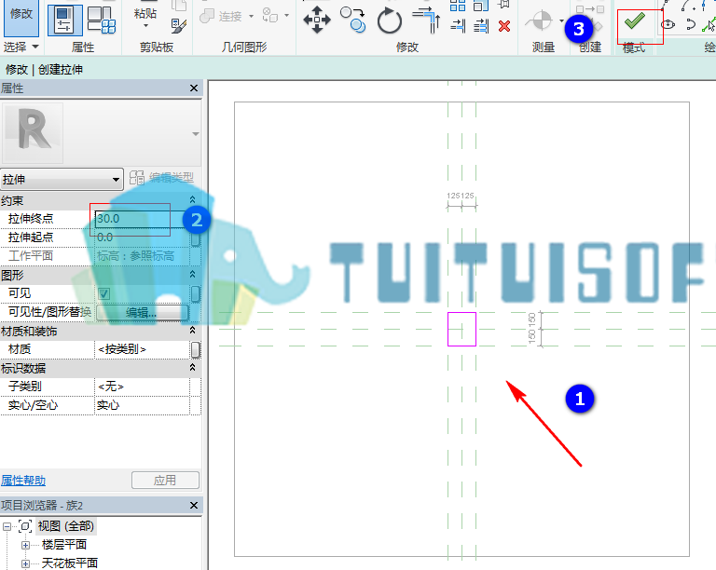Click the 材质 value <按类别>

(x=142, y=350)
